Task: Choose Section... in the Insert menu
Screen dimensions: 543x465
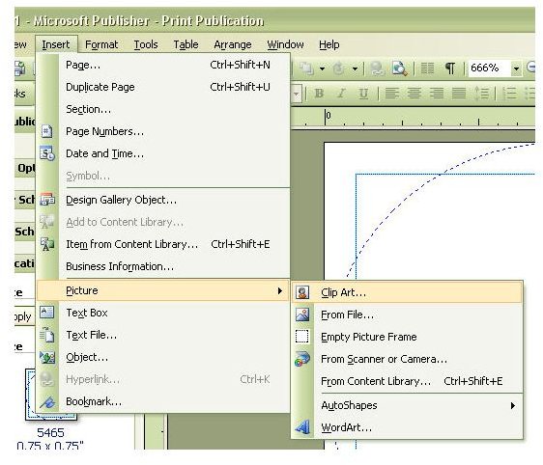Action: click(x=162, y=109)
